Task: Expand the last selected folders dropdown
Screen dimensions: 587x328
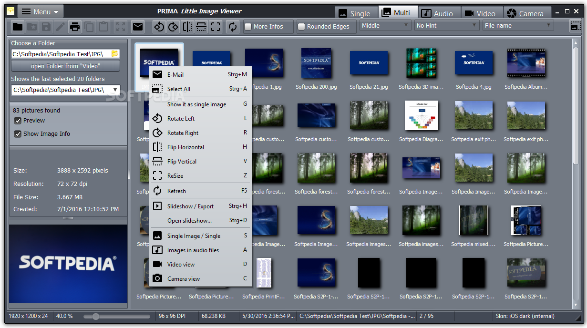Action: tap(115, 90)
